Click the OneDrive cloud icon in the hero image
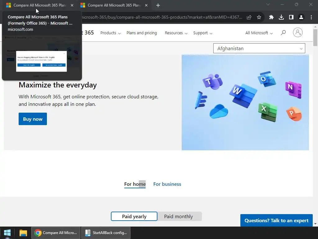Screen dimensions: 318x239 pyautogui.click(x=219, y=111)
